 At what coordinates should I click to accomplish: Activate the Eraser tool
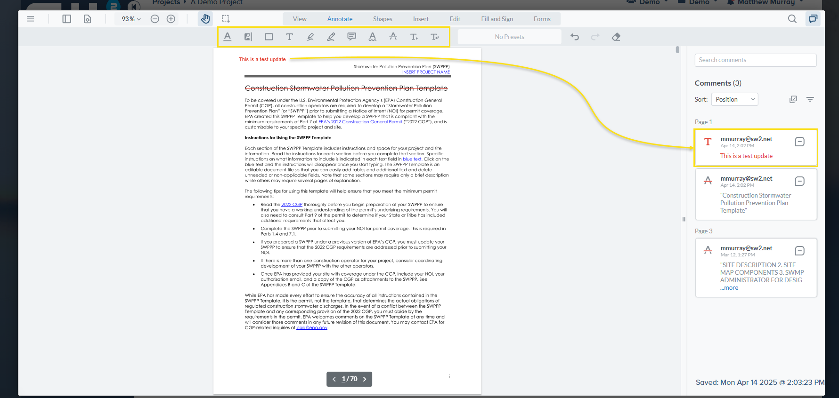tap(616, 37)
